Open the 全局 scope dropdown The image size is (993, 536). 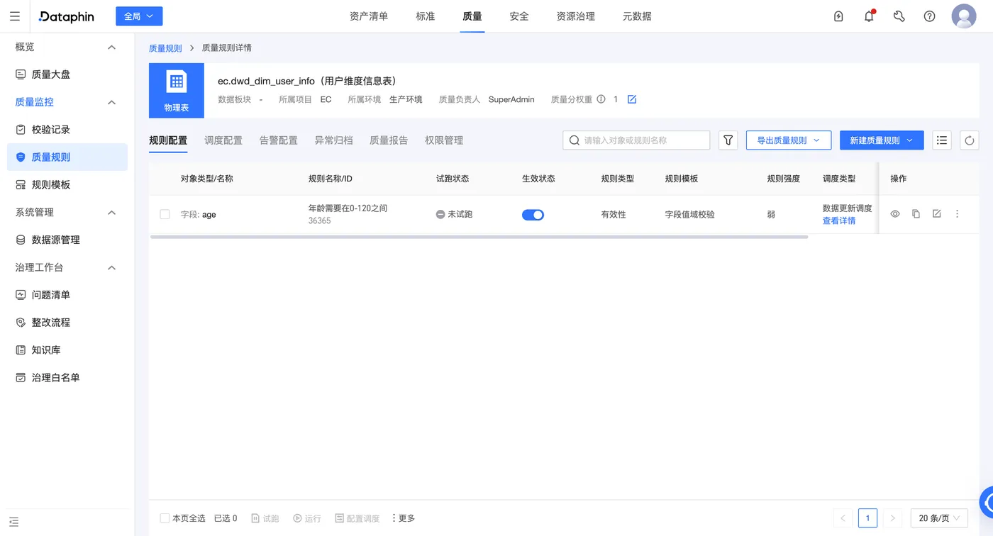coord(139,16)
